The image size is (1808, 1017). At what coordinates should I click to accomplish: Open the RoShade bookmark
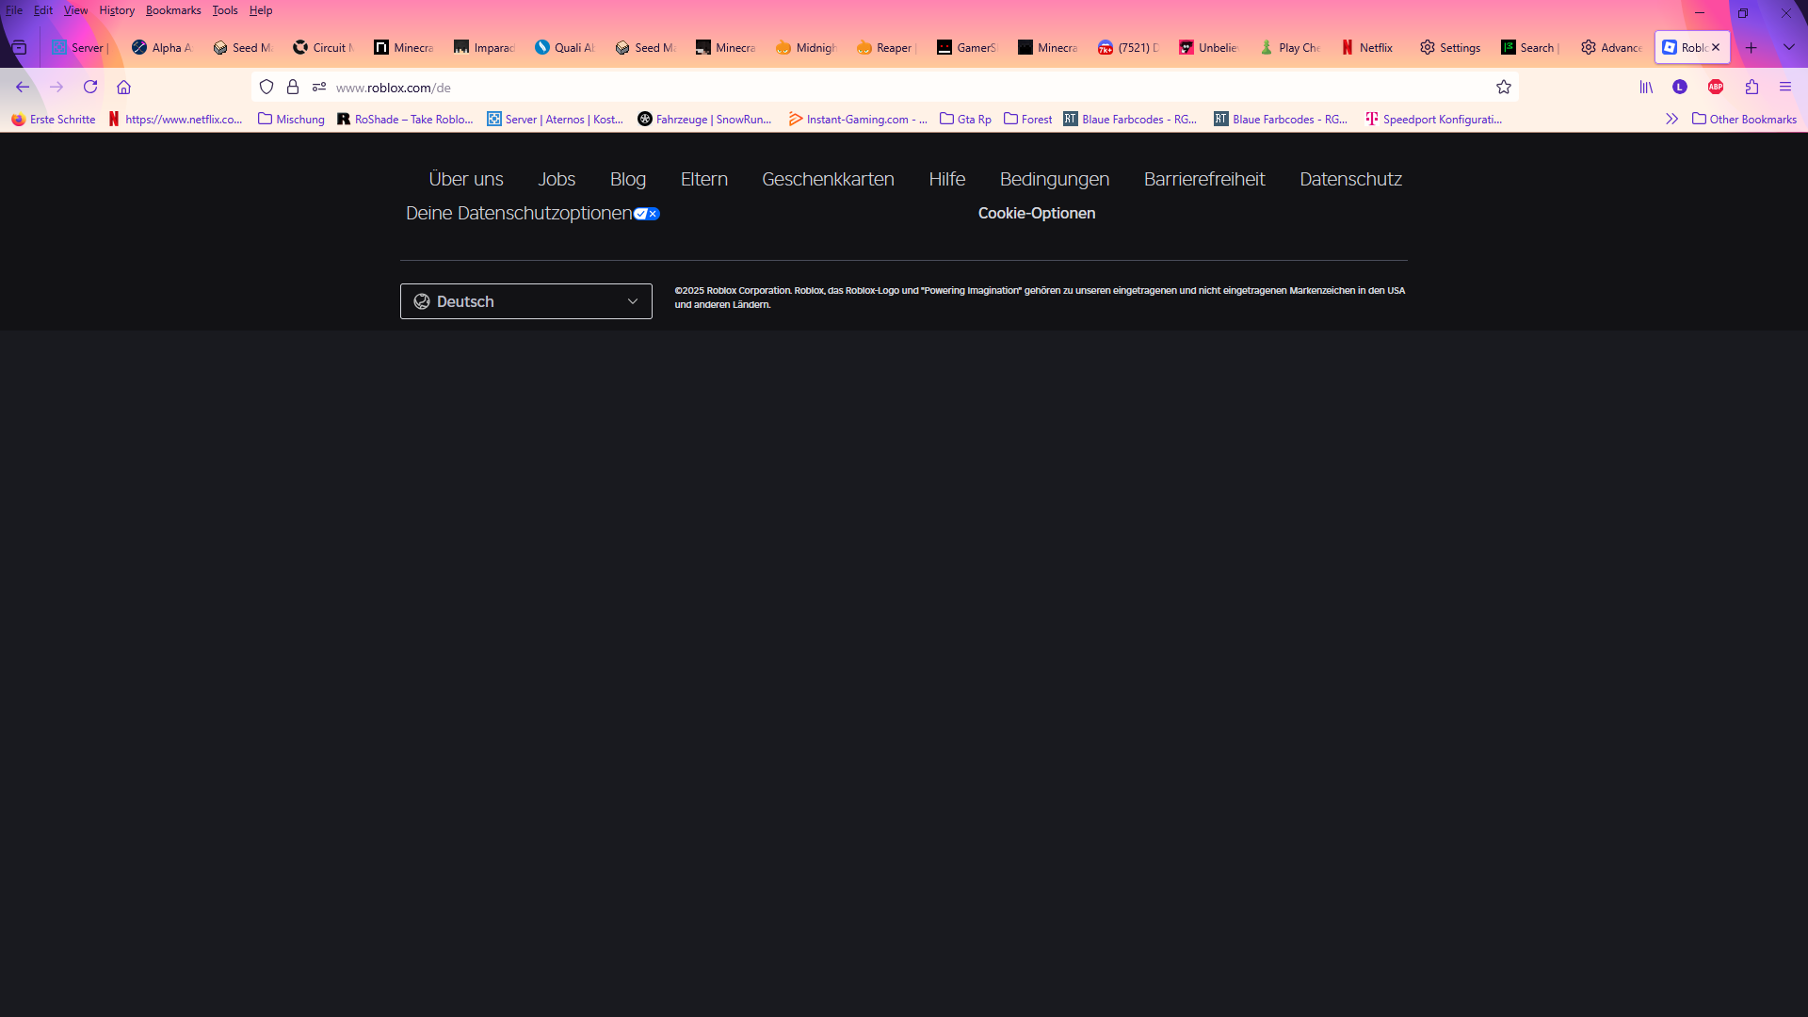tap(405, 119)
